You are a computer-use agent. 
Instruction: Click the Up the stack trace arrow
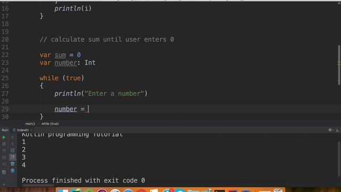[12, 137]
